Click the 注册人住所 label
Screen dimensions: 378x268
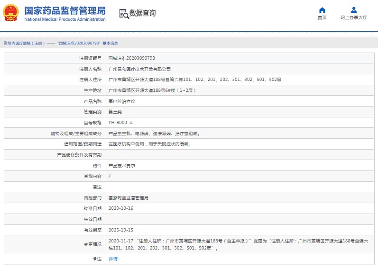91,80
